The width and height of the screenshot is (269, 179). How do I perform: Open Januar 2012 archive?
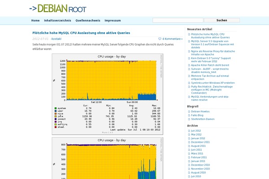[198, 138]
